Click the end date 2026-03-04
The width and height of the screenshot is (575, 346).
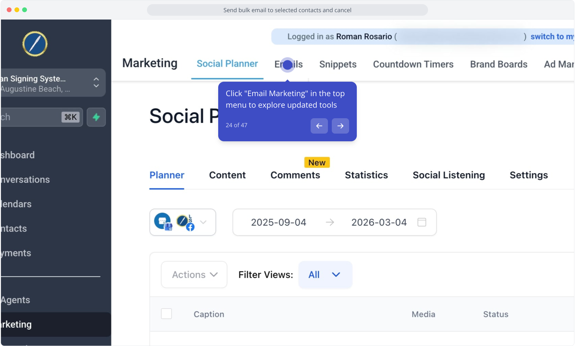379,222
